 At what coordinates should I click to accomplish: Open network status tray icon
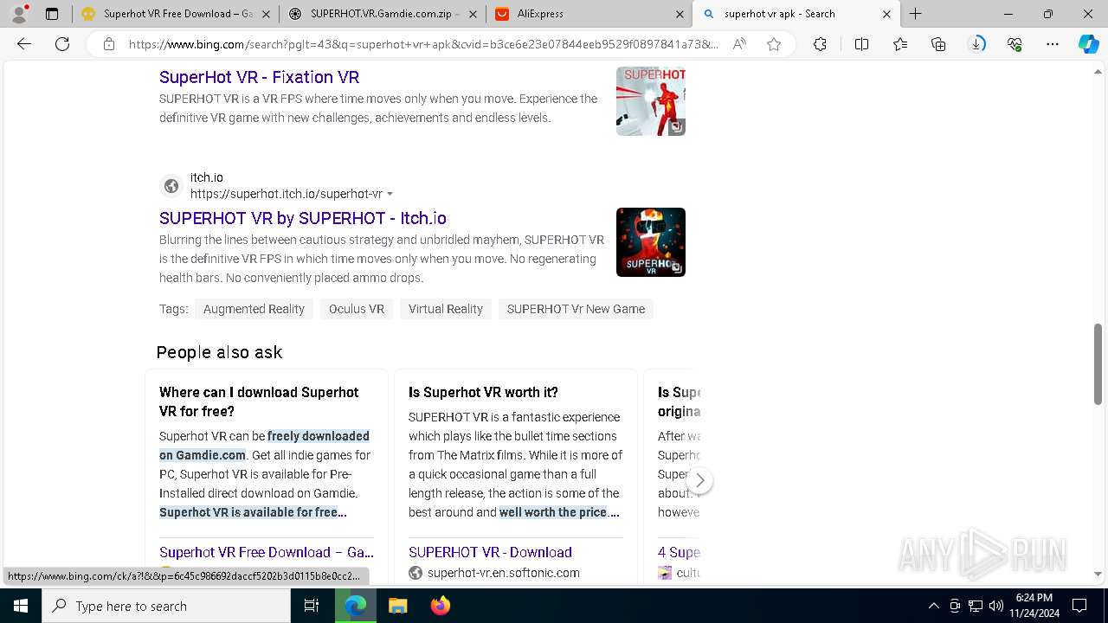pyautogui.click(x=976, y=606)
